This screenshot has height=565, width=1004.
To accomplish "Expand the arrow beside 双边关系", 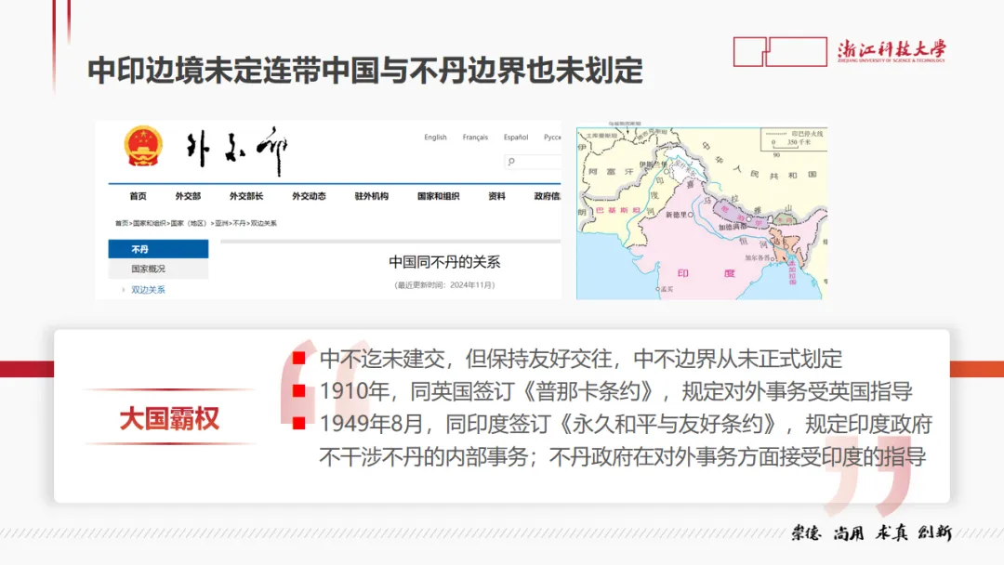I will click(x=124, y=290).
